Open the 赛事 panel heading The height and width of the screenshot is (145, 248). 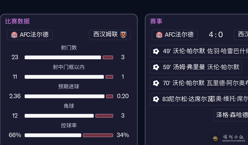point(156,21)
